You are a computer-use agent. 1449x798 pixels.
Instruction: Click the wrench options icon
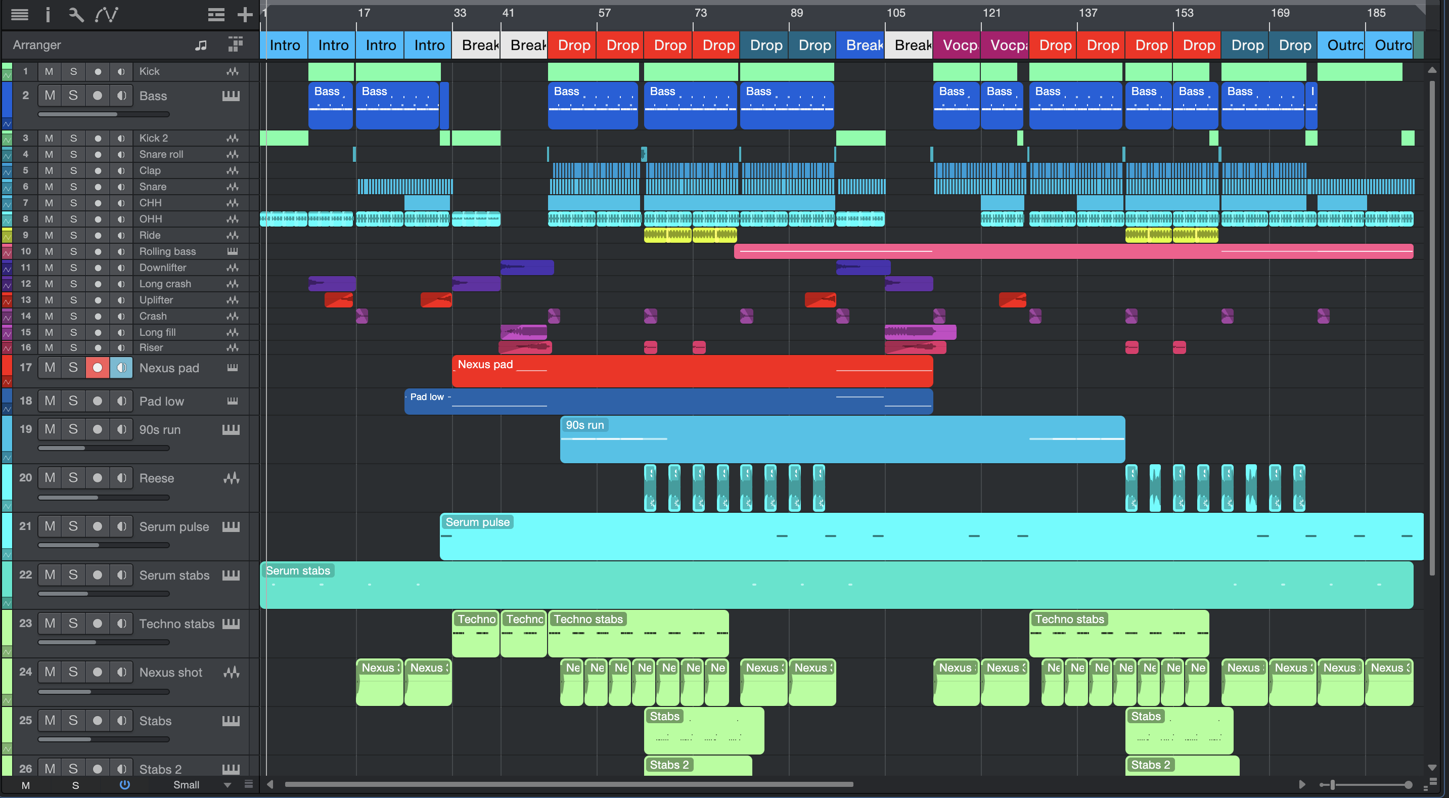pyautogui.click(x=76, y=15)
